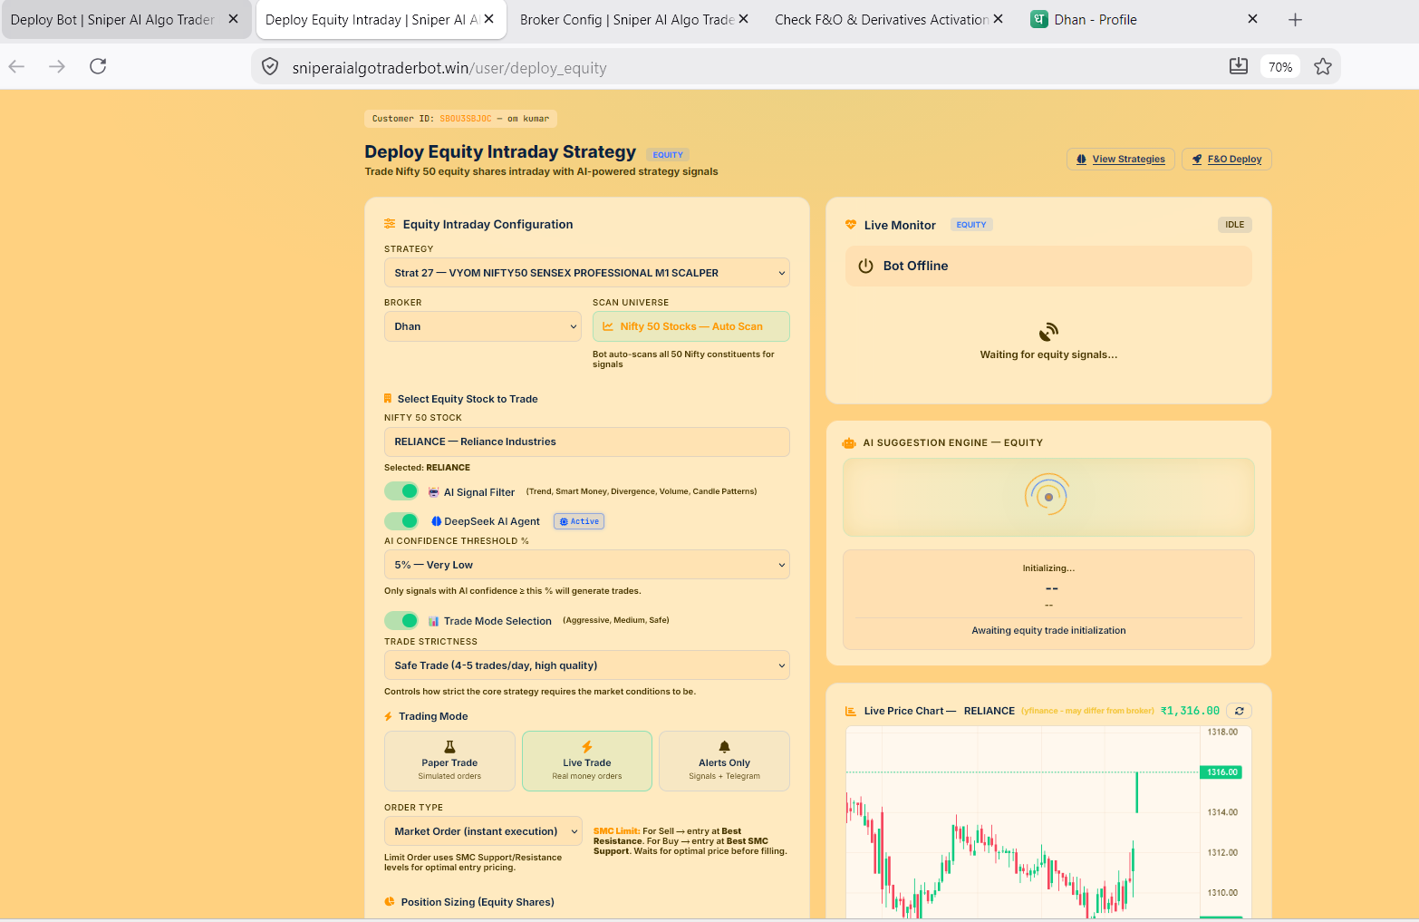Viewport: 1419px width, 922px height.
Task: Click the satellite dish waiting icon
Action: (x=1048, y=331)
